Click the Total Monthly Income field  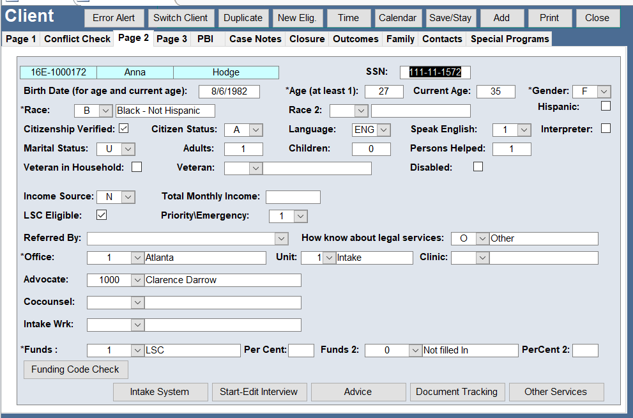point(293,197)
